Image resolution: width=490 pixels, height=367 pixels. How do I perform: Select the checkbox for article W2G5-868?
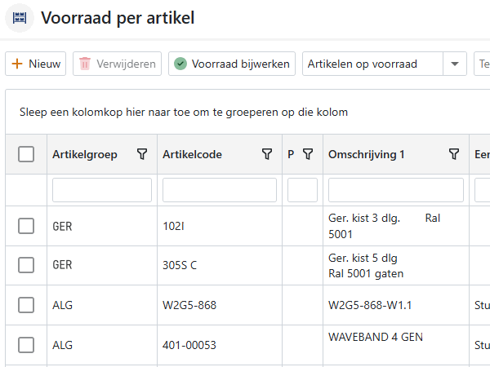click(x=26, y=305)
